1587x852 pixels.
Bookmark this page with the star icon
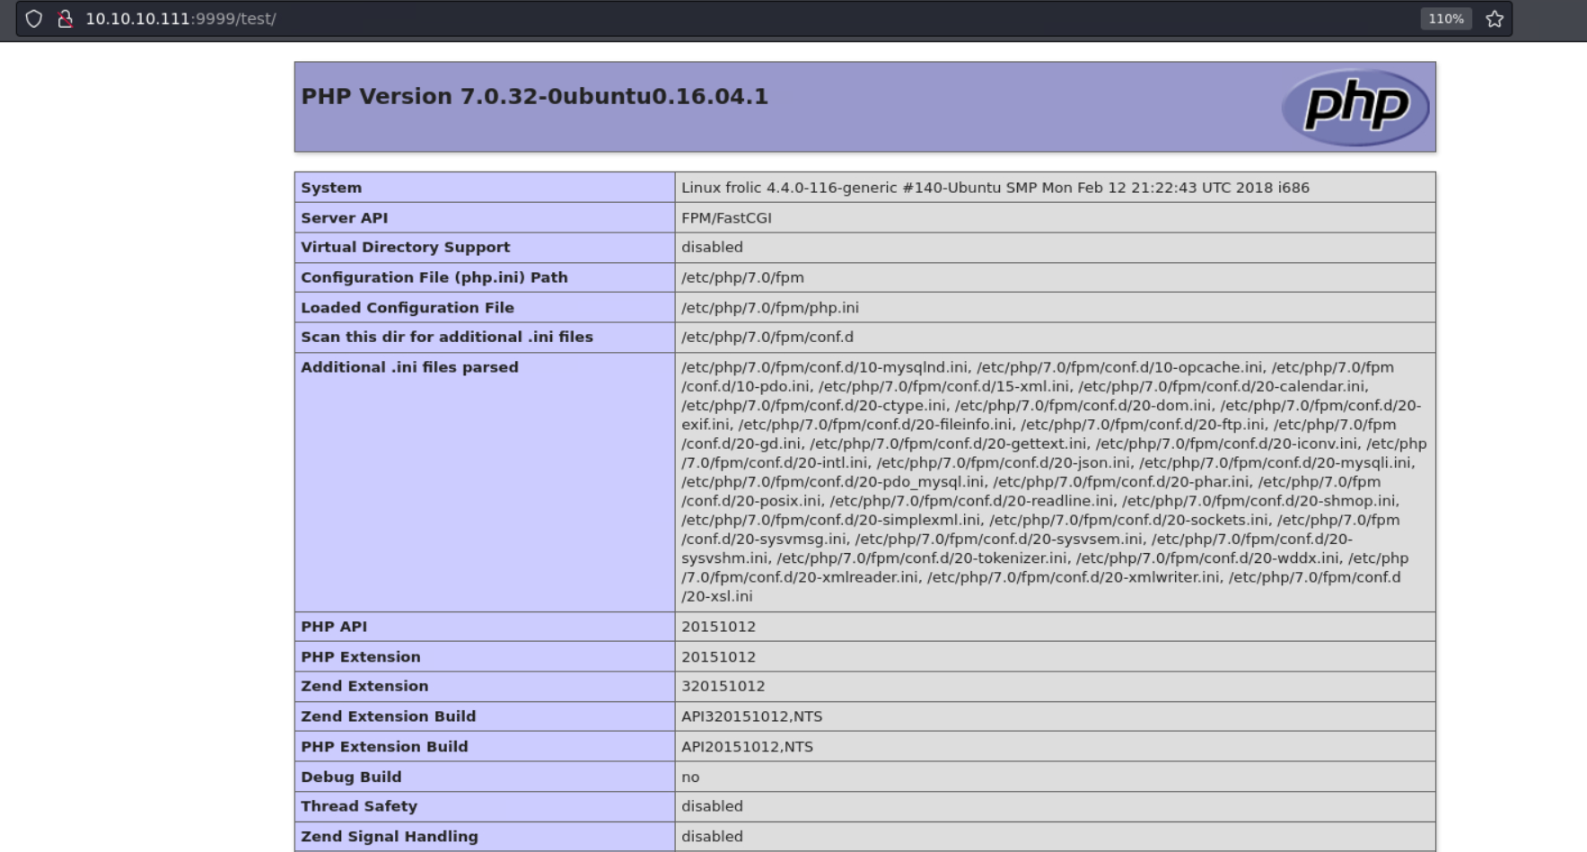(1495, 19)
